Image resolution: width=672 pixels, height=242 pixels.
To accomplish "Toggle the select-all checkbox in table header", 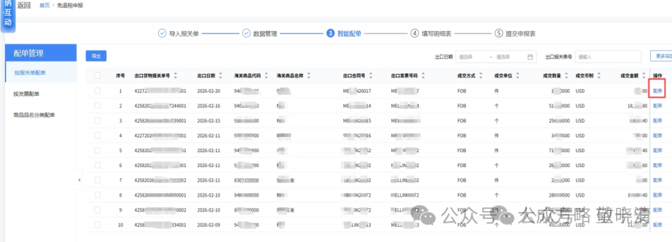I will [98, 76].
